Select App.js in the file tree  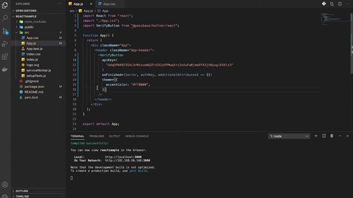point(38,43)
